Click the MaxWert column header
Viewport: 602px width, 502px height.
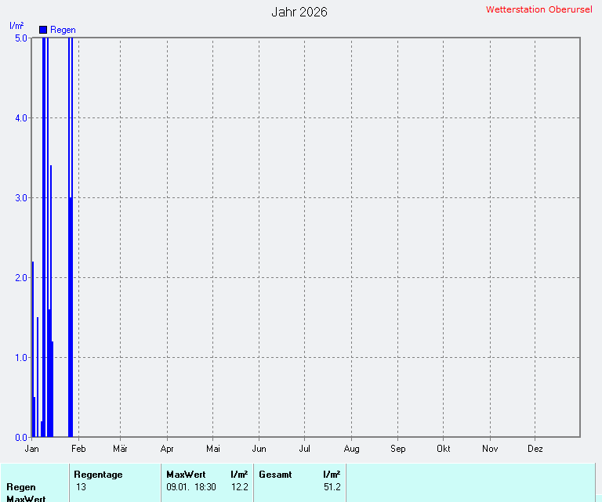(186, 475)
